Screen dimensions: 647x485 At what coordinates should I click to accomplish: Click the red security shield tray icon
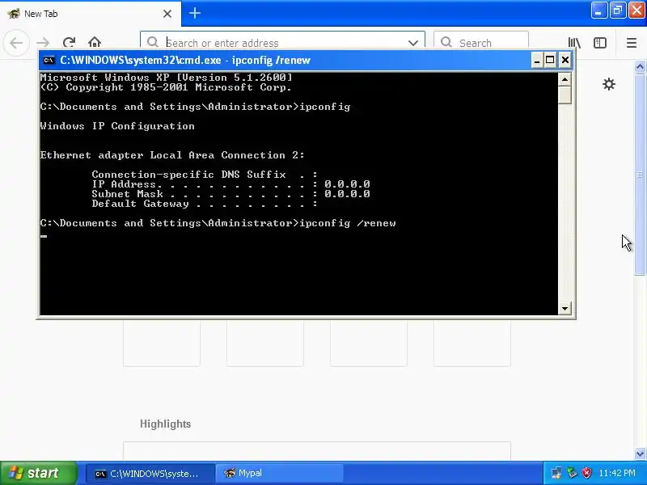coord(586,473)
